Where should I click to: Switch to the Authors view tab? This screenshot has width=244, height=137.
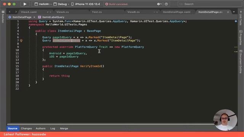[x=40, y=129]
